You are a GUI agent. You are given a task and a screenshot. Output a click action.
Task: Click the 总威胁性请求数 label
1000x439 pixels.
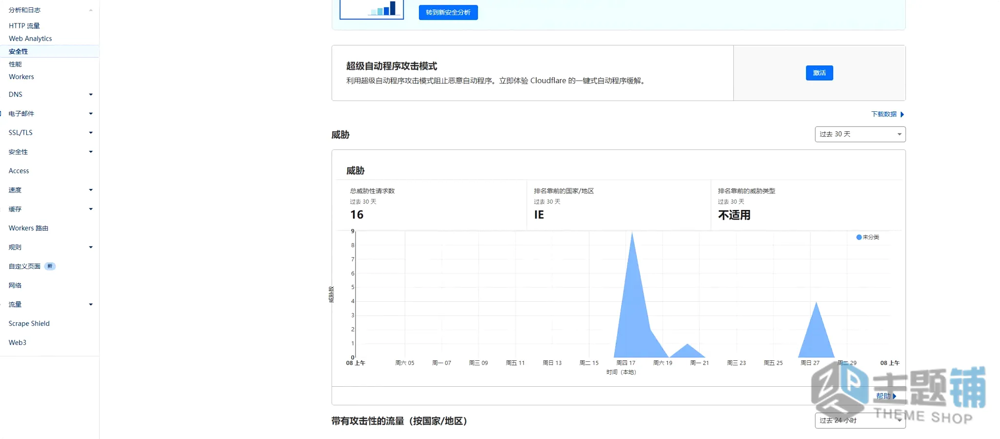pyautogui.click(x=372, y=191)
